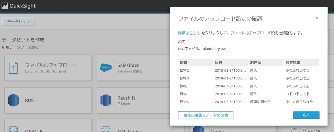Click the plantdiary.csv file name text
334x132 pixels.
[214, 49]
